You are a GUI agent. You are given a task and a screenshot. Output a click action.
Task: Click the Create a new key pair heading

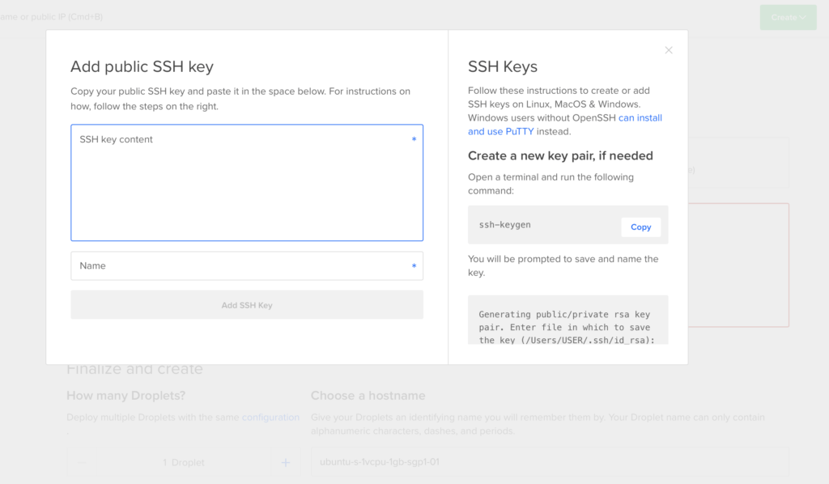click(x=560, y=155)
